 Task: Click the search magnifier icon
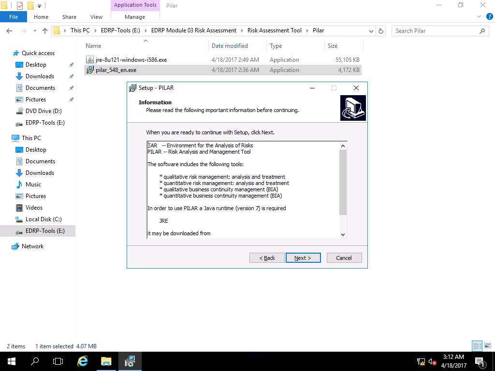[482, 31]
